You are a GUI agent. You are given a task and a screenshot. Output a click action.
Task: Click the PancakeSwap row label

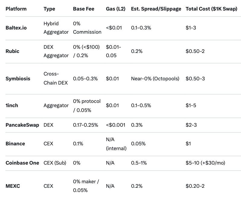click(22, 125)
